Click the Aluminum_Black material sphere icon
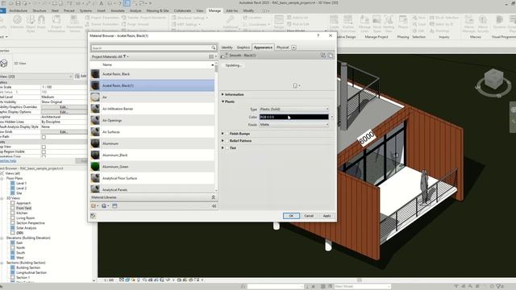Screen dimensions: 516x290 95,155
